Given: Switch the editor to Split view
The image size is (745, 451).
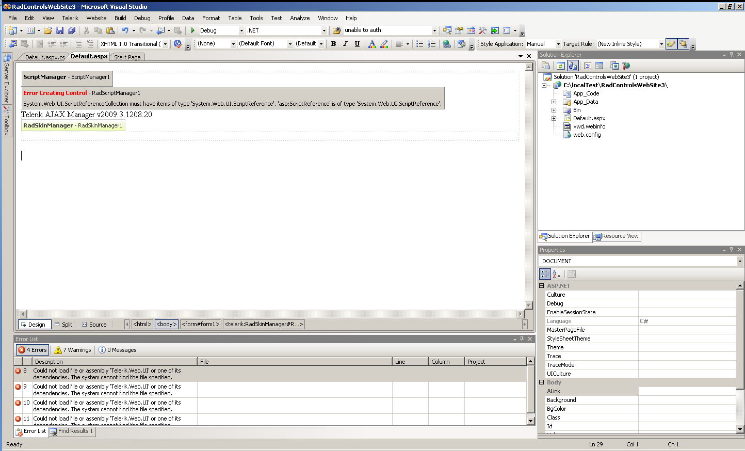Looking at the screenshot, I should 64,325.
